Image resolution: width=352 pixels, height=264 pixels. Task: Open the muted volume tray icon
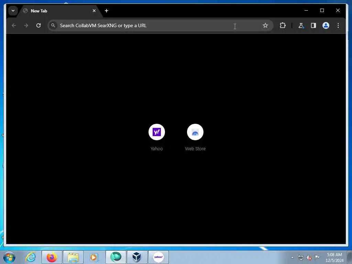click(x=309, y=258)
